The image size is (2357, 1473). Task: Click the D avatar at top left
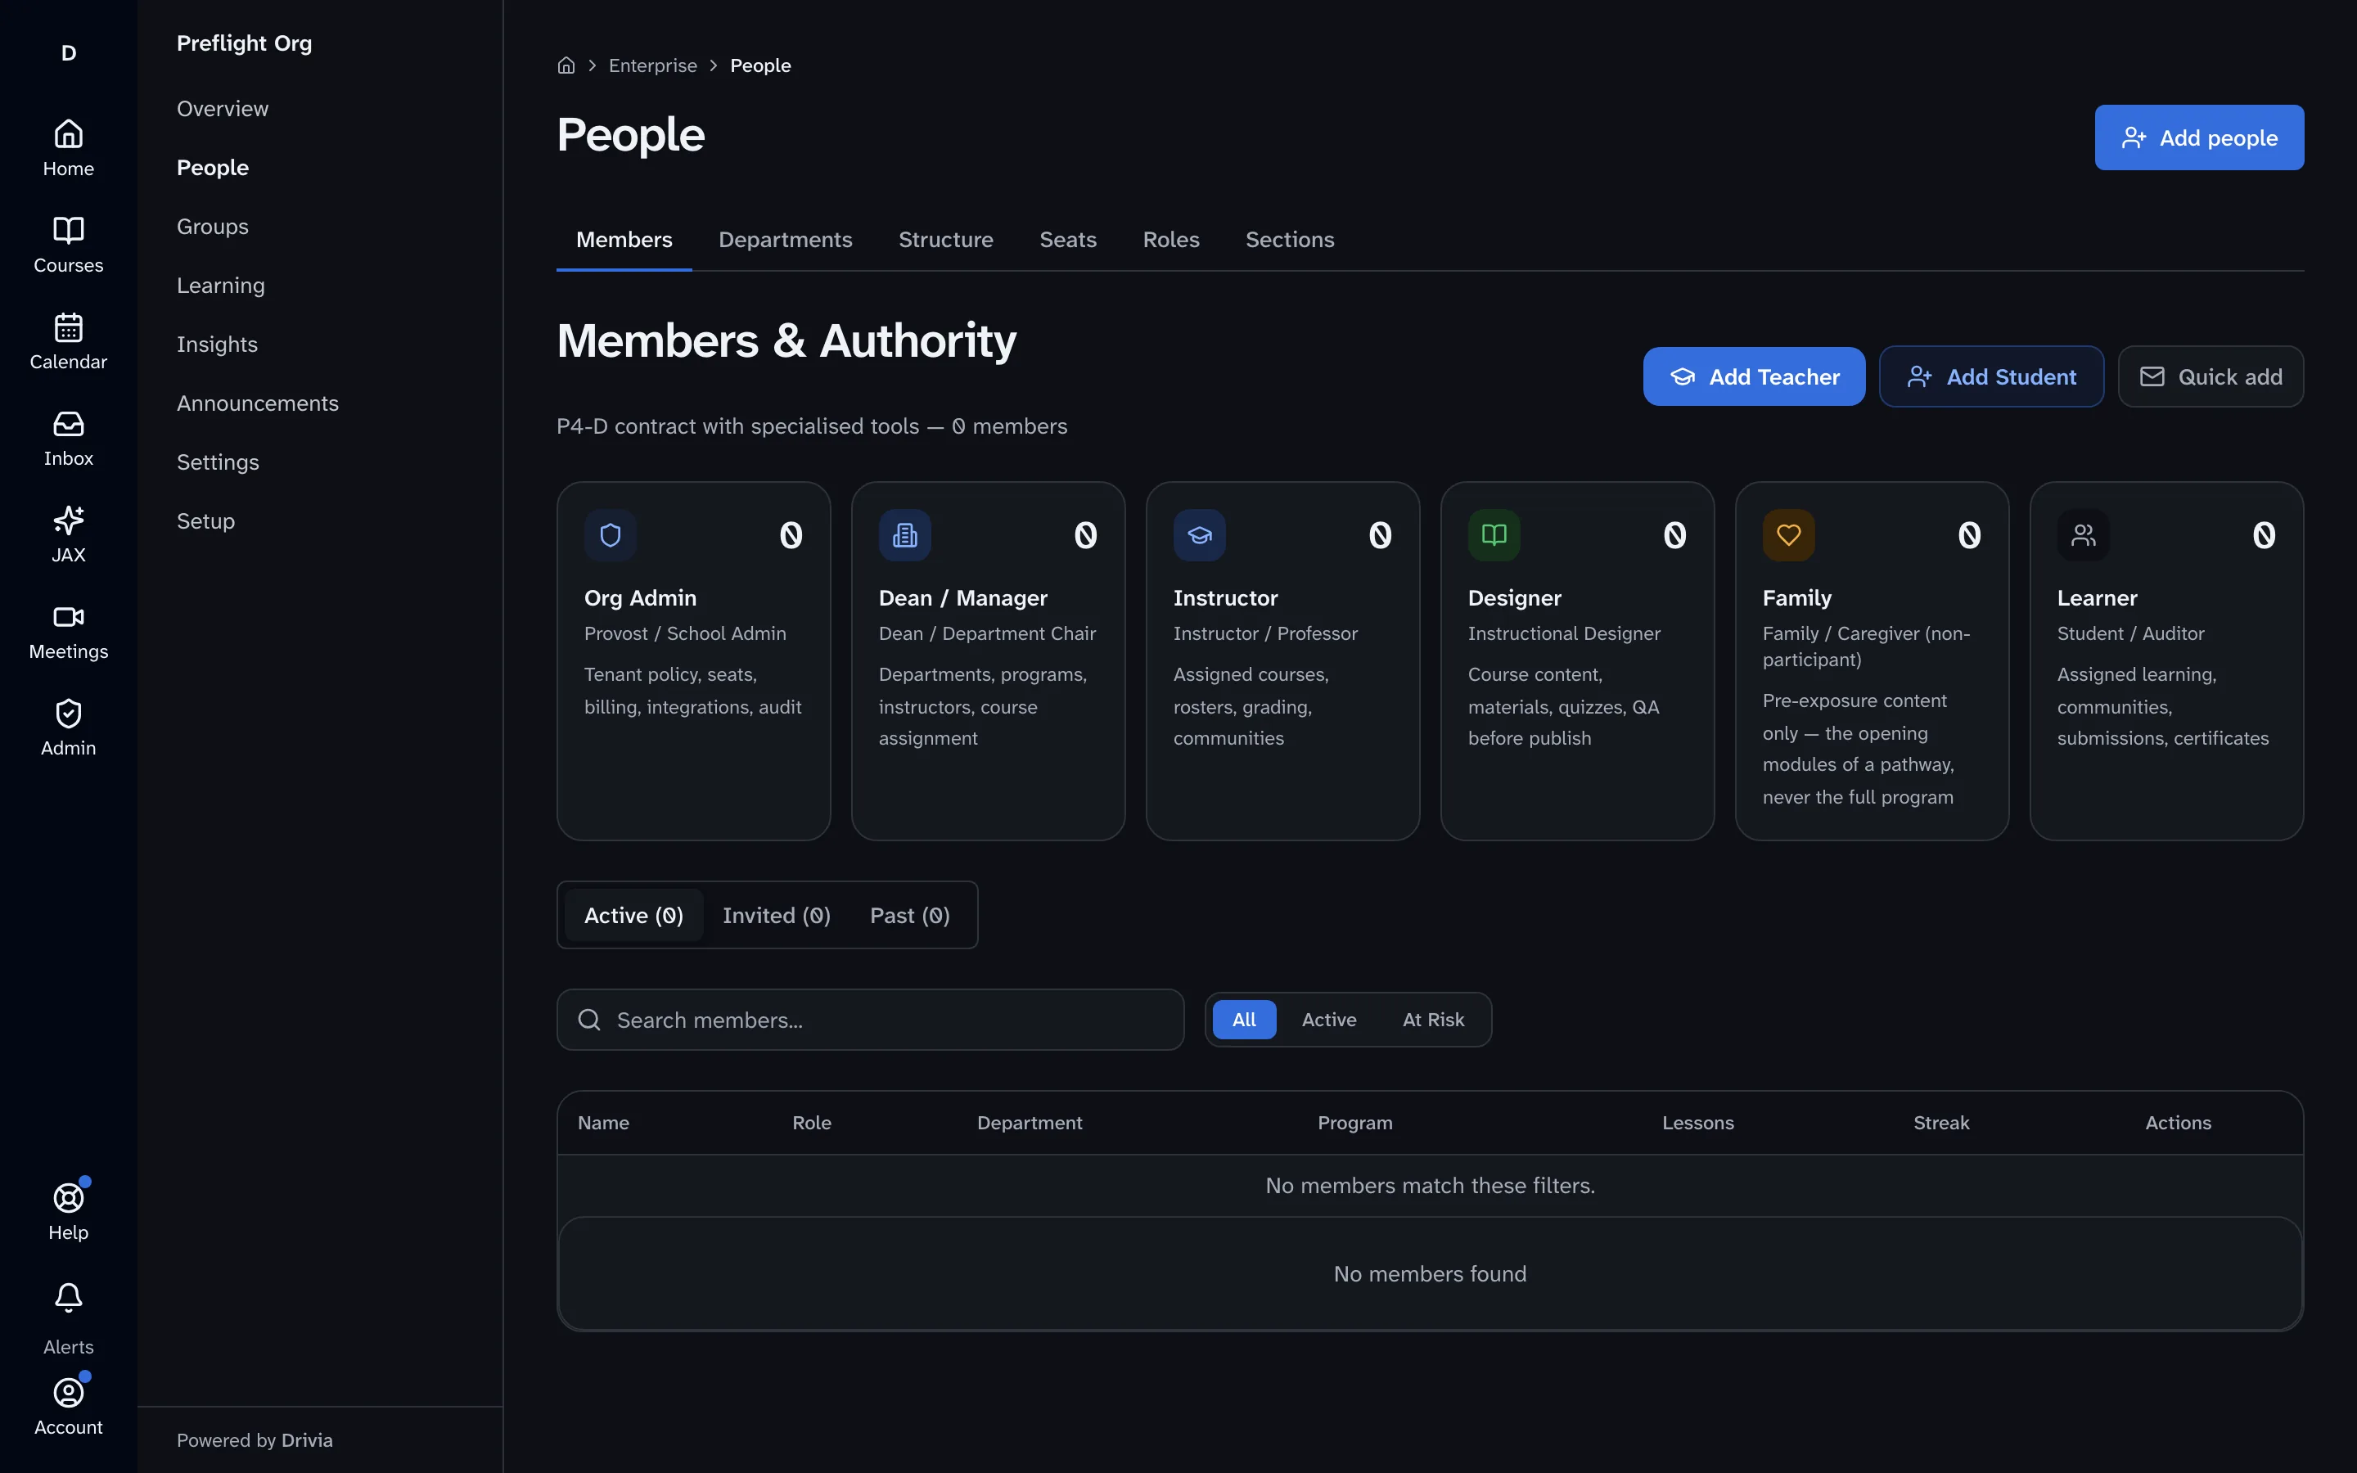(68, 52)
